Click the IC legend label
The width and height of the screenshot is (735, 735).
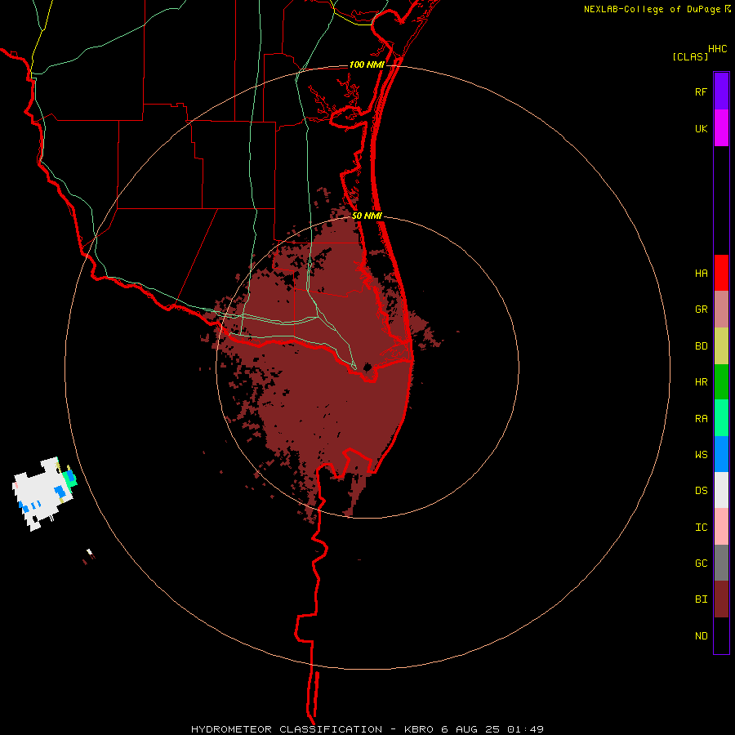pos(701,527)
